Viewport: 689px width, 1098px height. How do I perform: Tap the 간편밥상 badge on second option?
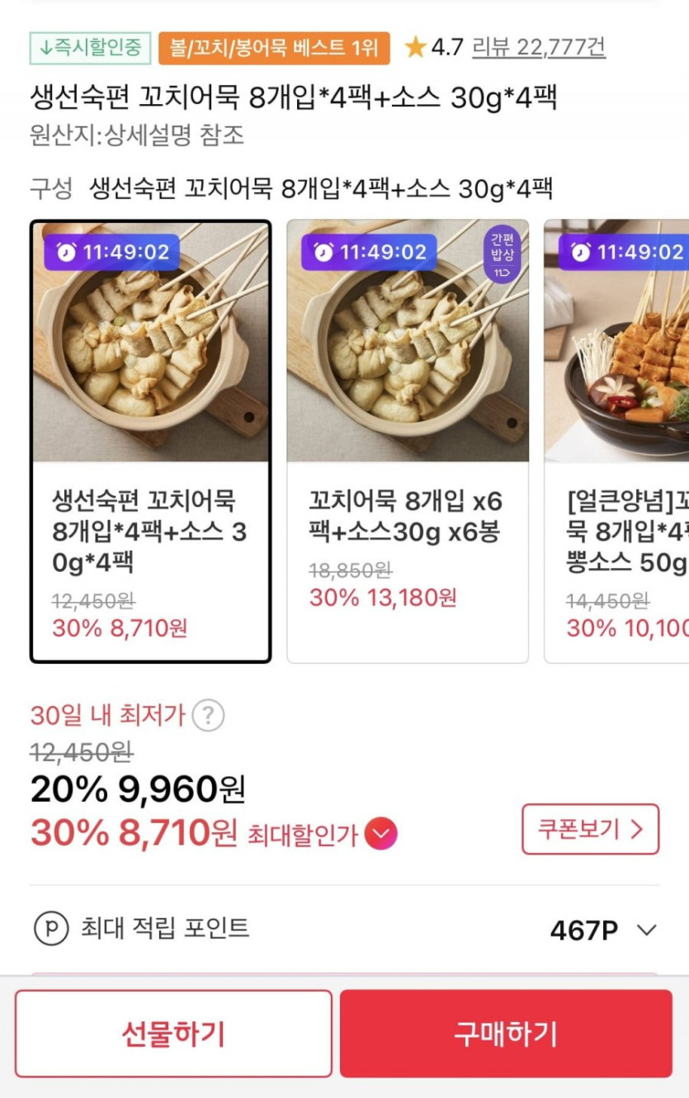pyautogui.click(x=502, y=253)
